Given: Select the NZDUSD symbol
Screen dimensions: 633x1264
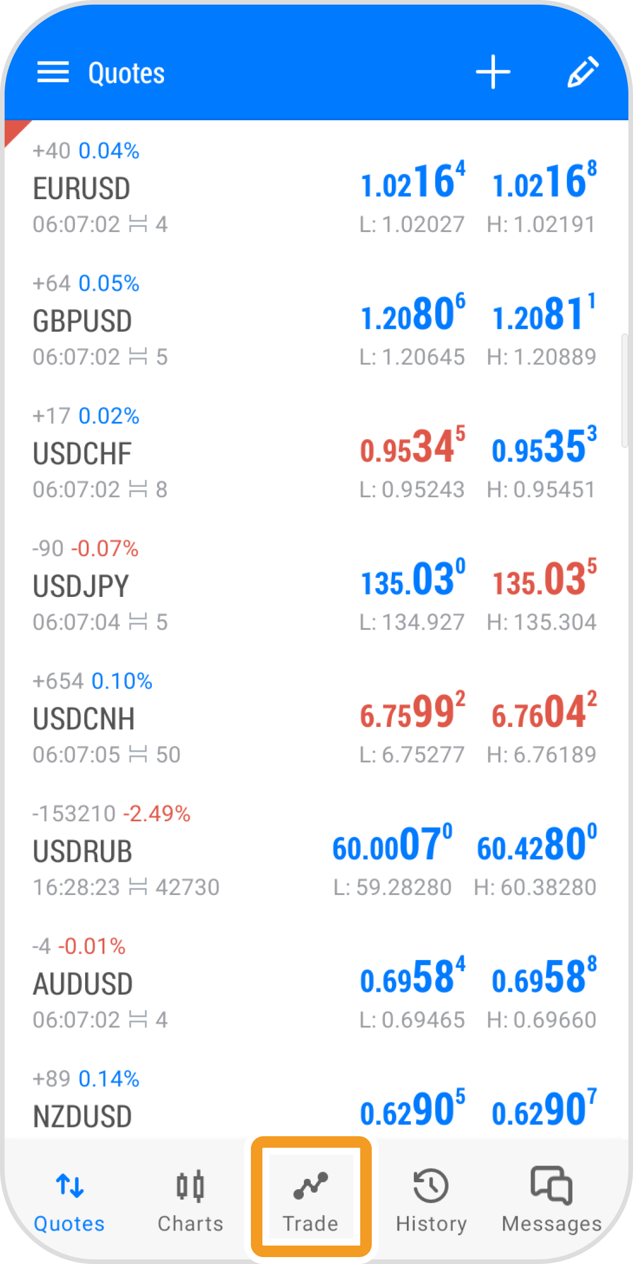Looking at the screenshot, I should pos(83,1117).
